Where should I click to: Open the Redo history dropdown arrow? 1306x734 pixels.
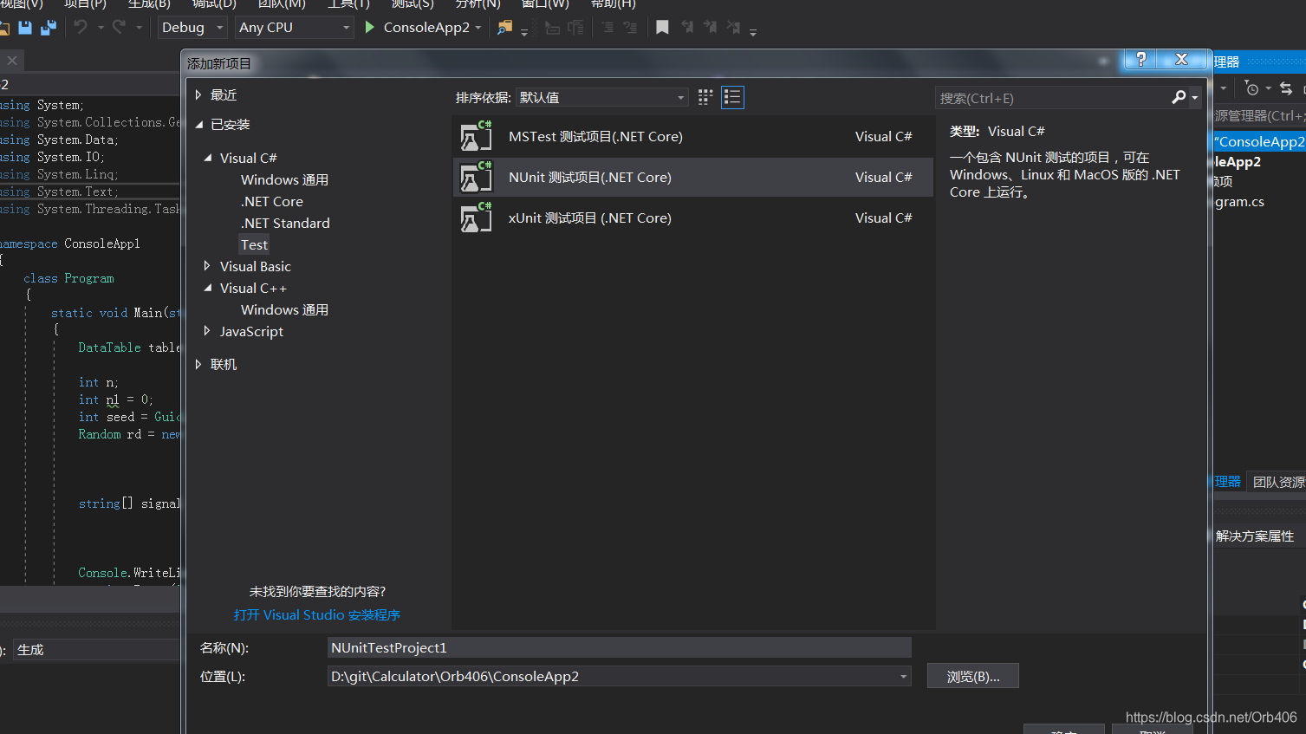click(139, 28)
